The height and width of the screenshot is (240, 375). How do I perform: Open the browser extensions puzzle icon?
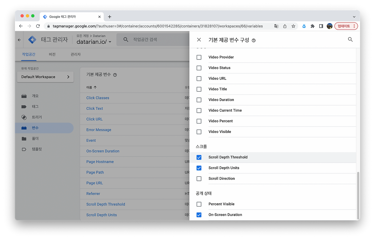[x=313, y=26]
